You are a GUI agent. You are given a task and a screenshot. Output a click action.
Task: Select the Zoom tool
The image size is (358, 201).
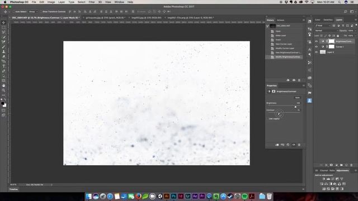point(3,90)
